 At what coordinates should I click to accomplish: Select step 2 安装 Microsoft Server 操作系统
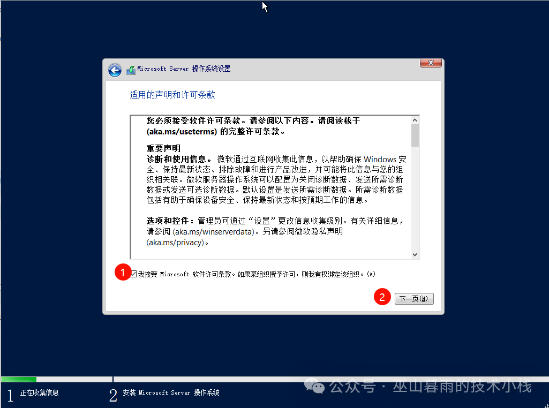click(x=171, y=393)
